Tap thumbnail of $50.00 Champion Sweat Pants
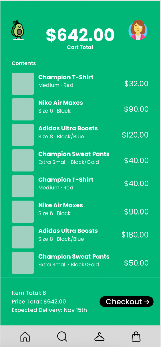 coord(23,263)
